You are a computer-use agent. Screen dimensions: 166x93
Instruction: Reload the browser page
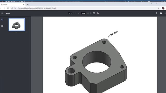[x=8, y=8]
